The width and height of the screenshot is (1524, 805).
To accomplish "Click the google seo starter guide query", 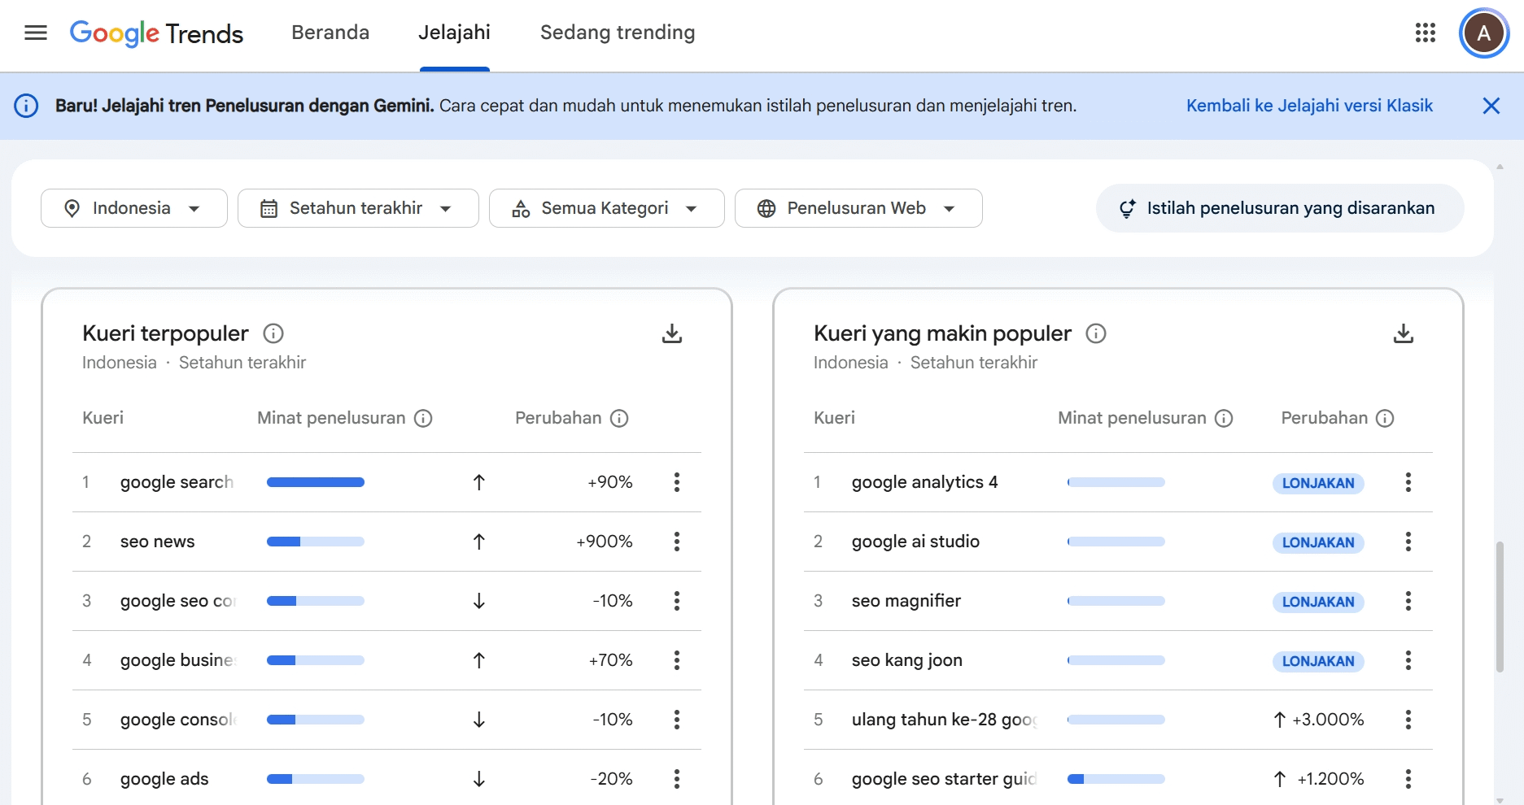I will 944,779.
